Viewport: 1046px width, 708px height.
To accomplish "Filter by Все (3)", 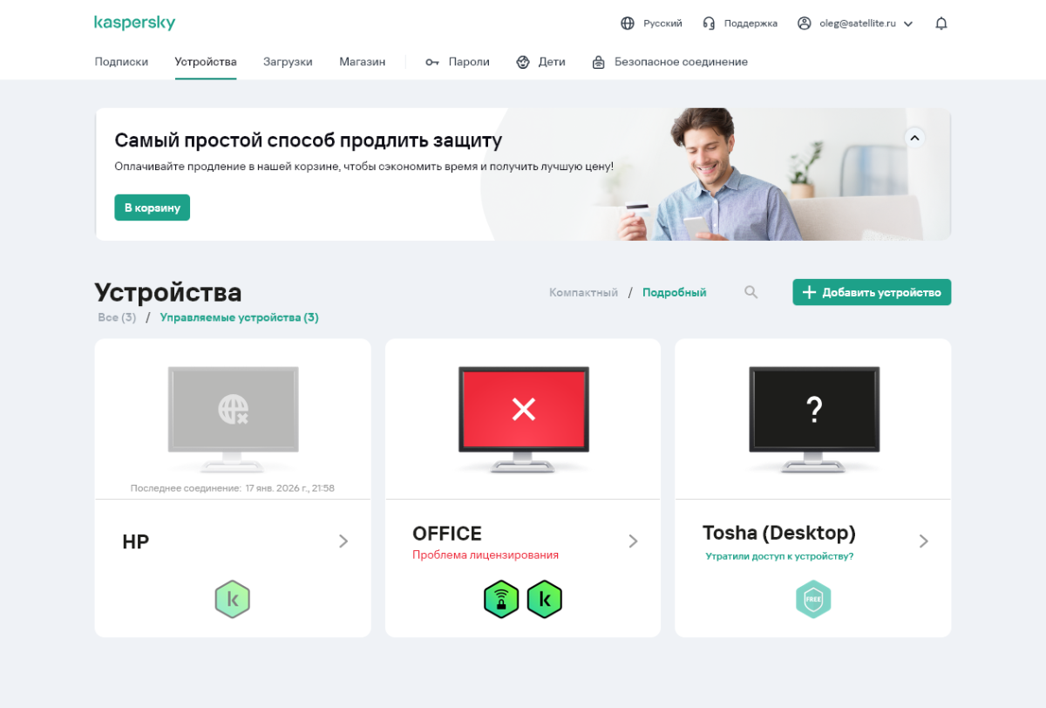I will pyautogui.click(x=117, y=317).
